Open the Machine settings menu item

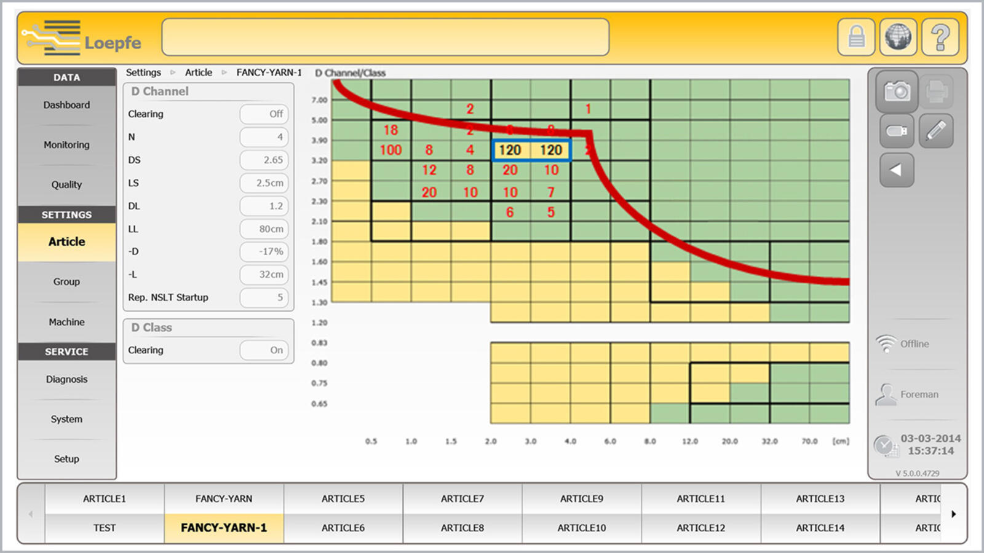(66, 322)
